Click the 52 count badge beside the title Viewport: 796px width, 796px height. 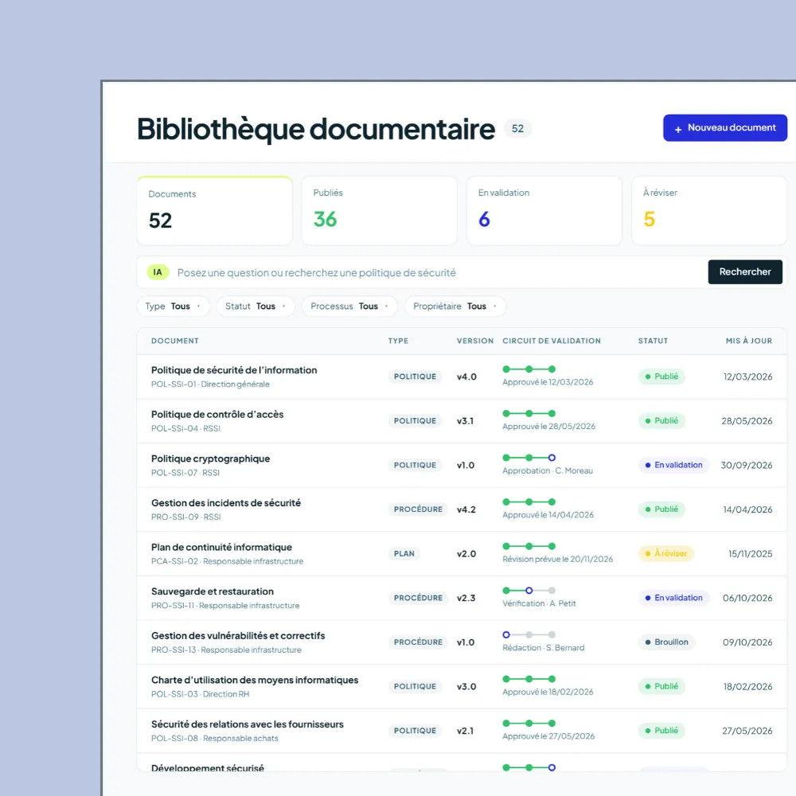point(517,128)
